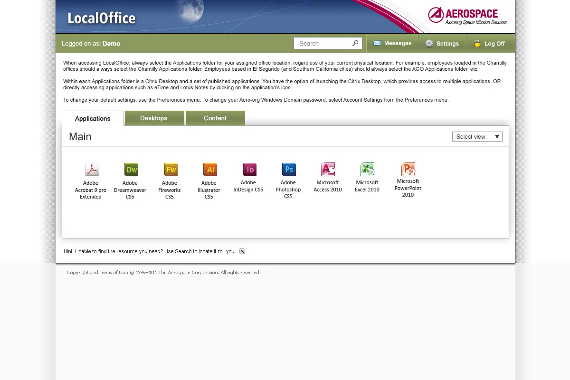Viewport: 570px width, 380px height.
Task: Switch to the Content tab
Action: coord(215,118)
